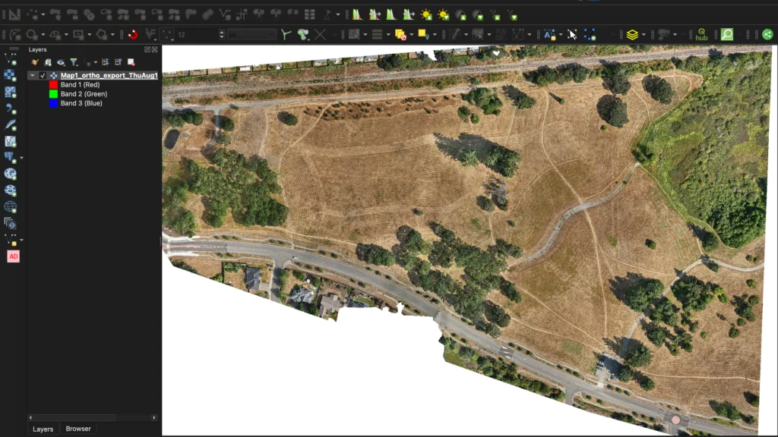Open PostGIS layer dropdown arrow in sidebar
The image size is (778, 437).
(x=21, y=158)
